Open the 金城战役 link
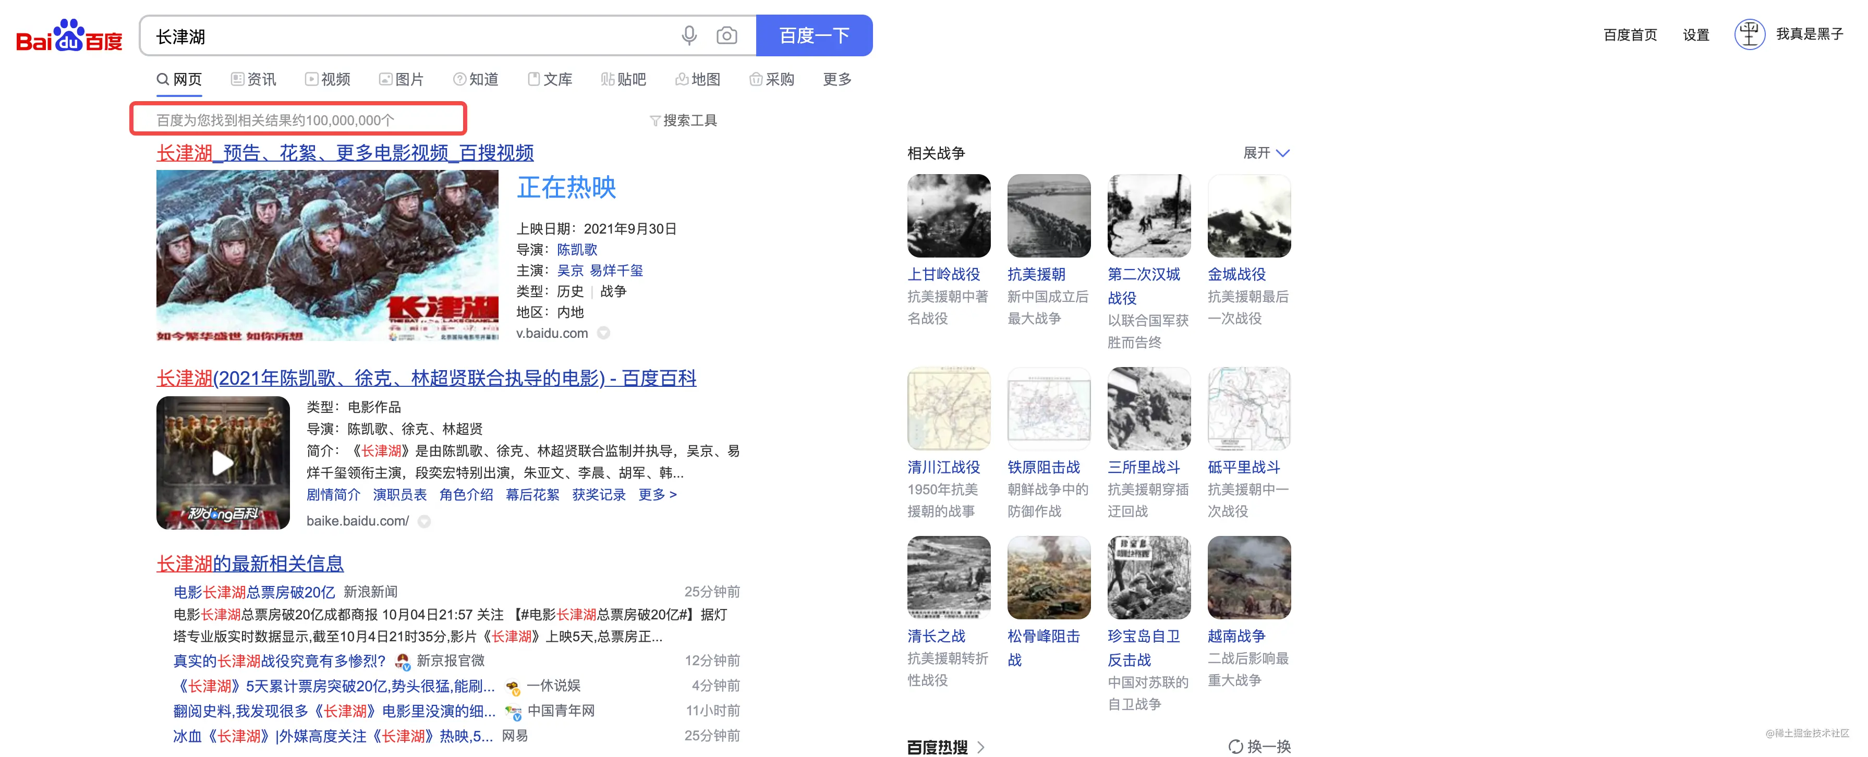1868x757 pixels. 1236,274
